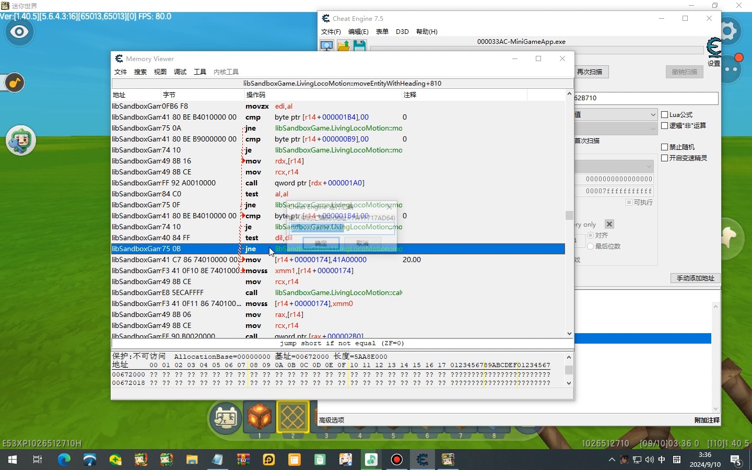752x470 pixels.
Task: Click Cheat Engine icon on the taskbar
Action: [x=422, y=460]
